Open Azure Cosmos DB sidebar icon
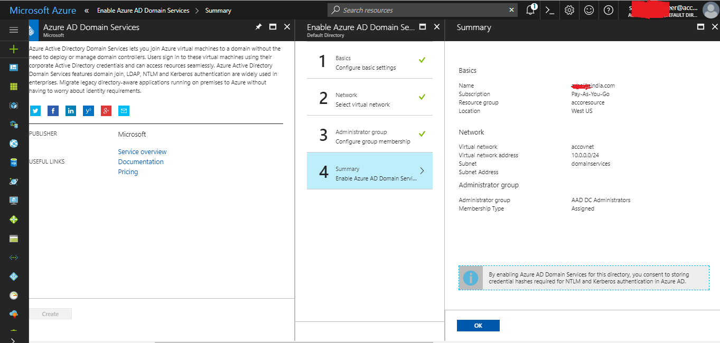The height and width of the screenshot is (343, 720). [x=13, y=181]
